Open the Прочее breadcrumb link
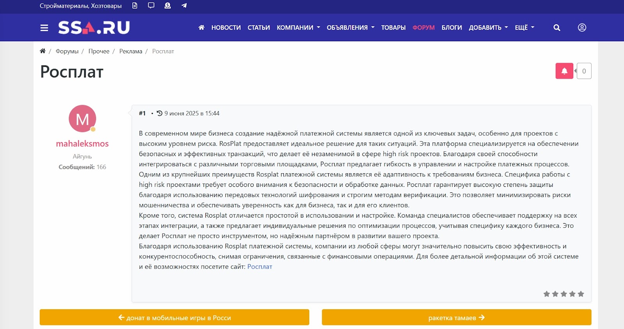Screen dimensions: 624x329 pos(99,51)
